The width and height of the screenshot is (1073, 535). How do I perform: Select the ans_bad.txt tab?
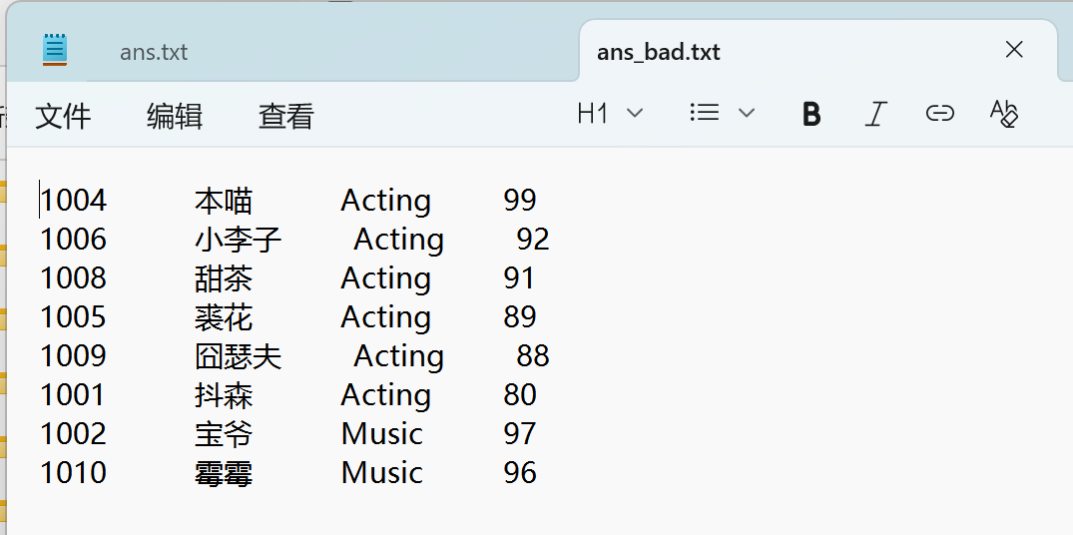click(659, 52)
